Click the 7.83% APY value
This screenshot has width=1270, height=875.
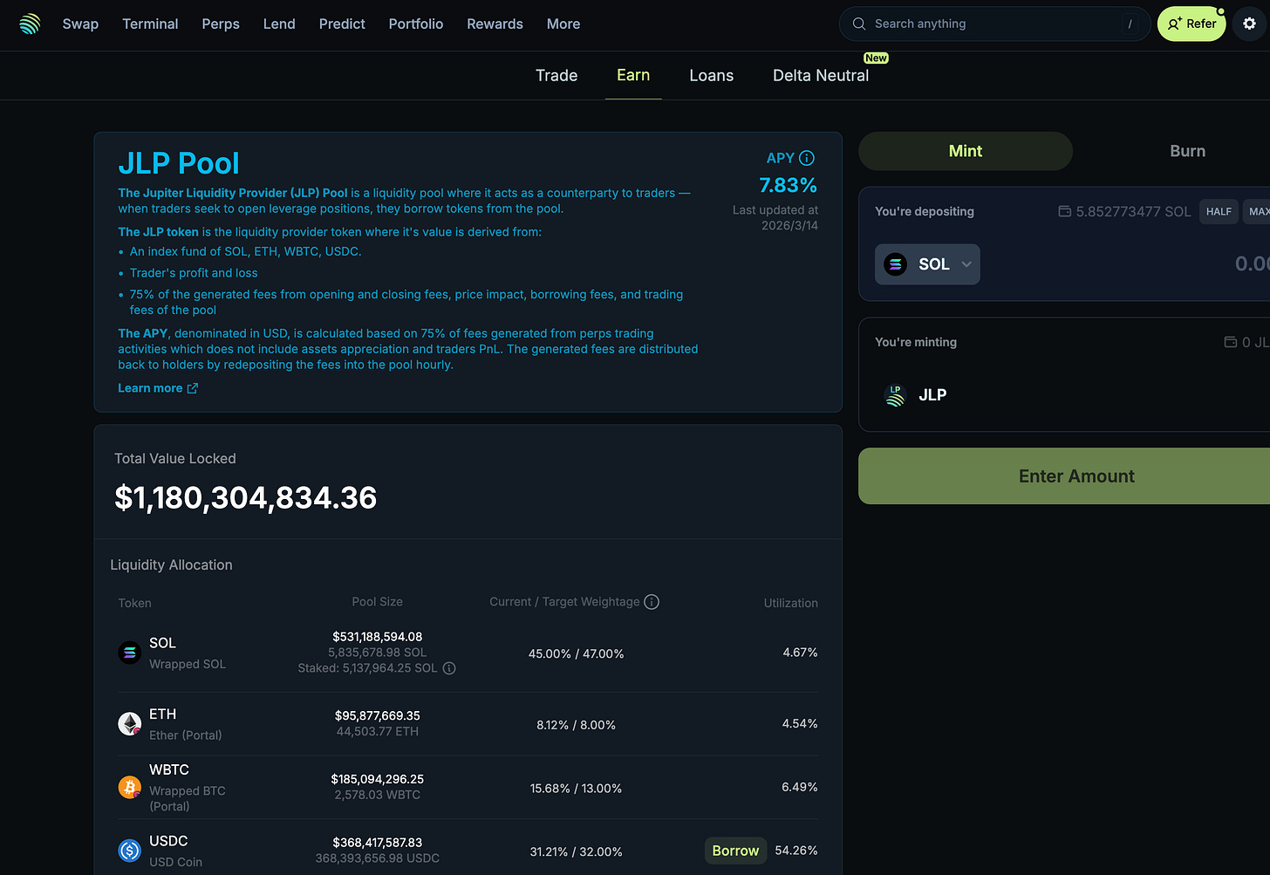coord(788,185)
